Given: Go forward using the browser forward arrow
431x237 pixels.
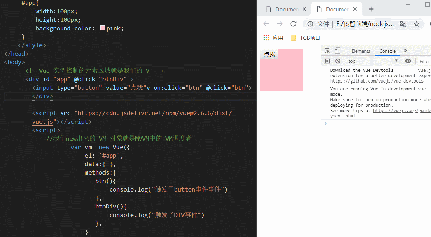Looking at the screenshot, I should click(x=280, y=24).
